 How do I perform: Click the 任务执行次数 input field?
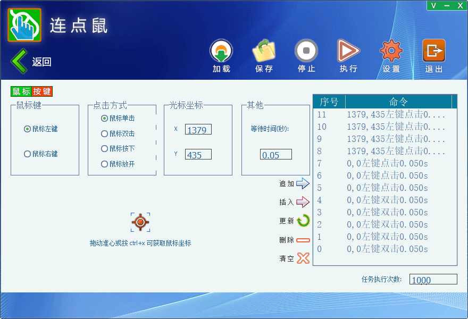pos(433,279)
